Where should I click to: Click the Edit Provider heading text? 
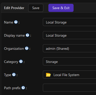[14, 8]
